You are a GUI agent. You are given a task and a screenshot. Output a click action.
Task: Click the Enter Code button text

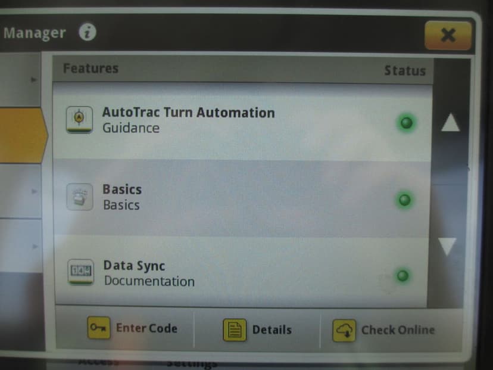[x=147, y=328]
